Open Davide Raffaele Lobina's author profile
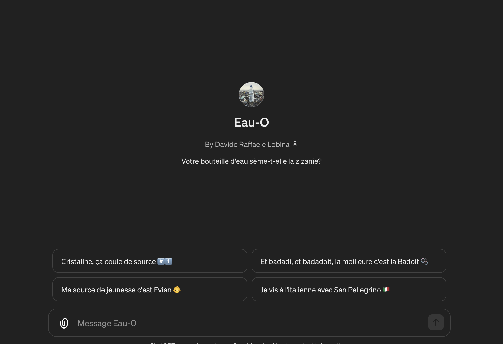Viewport: 503px width, 344px height. 252,144
